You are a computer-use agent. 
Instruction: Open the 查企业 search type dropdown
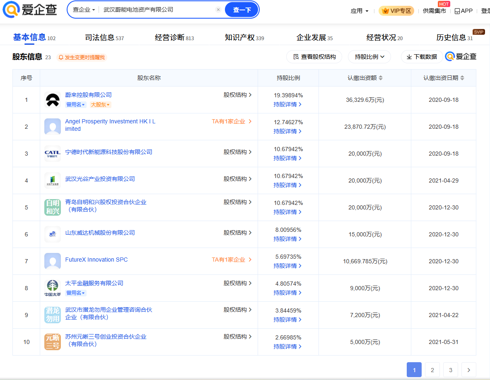84,10
